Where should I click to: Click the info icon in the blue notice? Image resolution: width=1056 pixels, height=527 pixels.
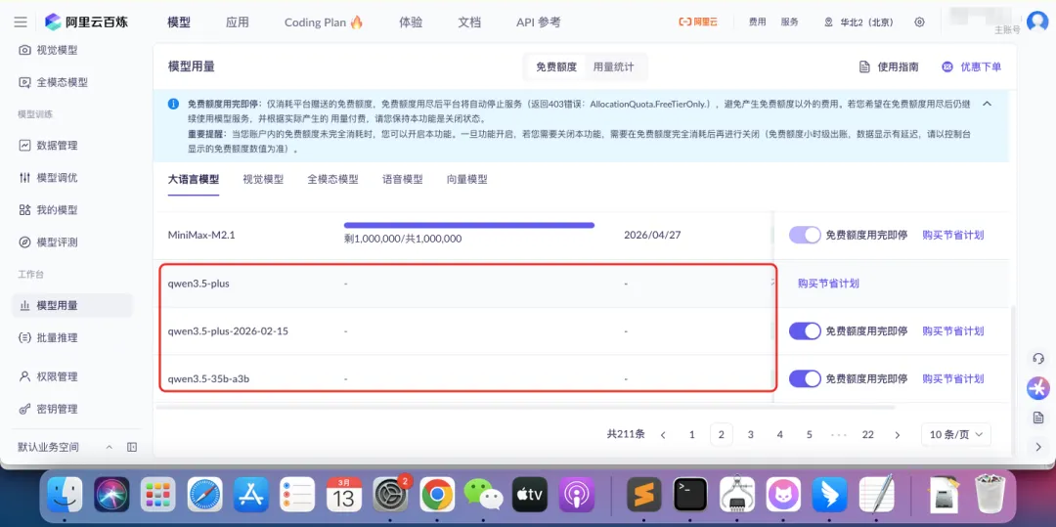[174, 105]
